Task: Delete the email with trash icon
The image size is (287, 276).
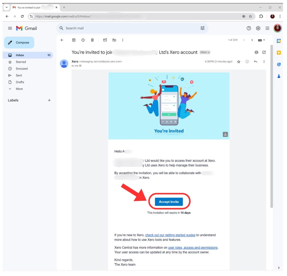Action: pos(92,40)
